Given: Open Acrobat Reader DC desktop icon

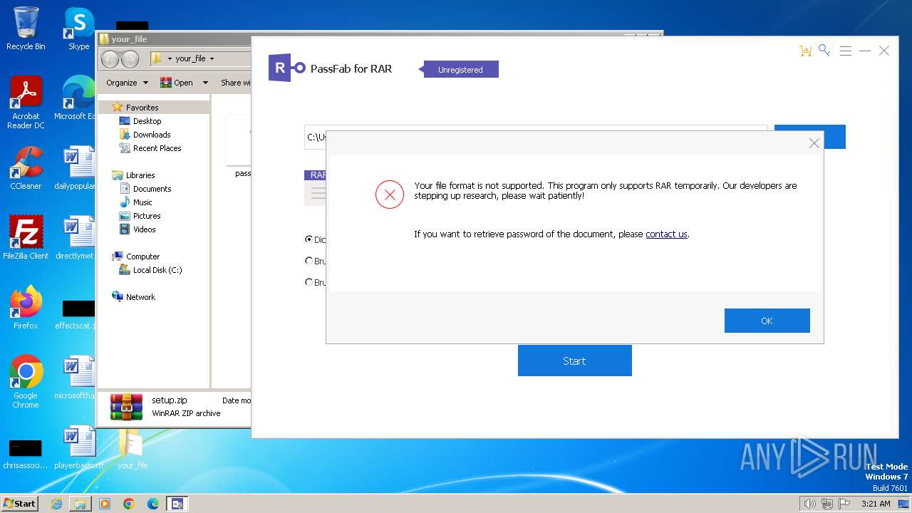Looking at the screenshot, I should tap(26, 103).
